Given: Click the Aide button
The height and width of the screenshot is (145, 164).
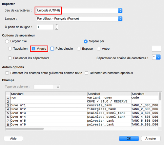Looking at the screenshot, I should click(13, 138).
